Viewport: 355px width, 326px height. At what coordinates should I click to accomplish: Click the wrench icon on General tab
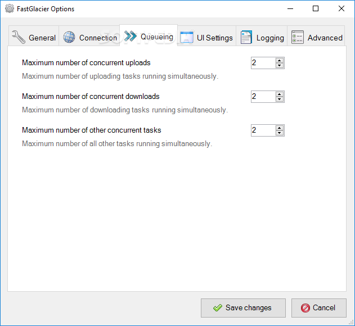click(x=19, y=37)
